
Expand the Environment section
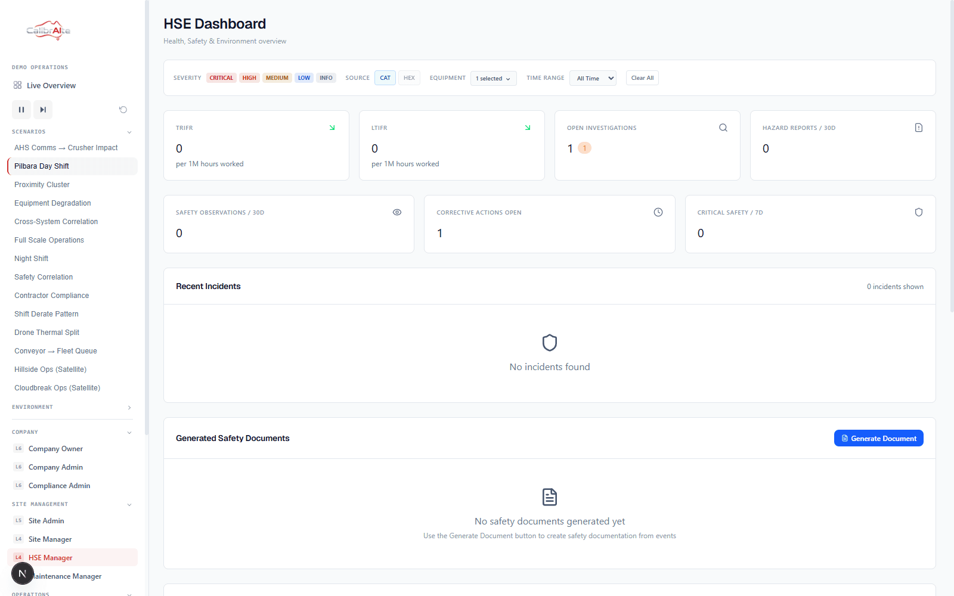[129, 407]
